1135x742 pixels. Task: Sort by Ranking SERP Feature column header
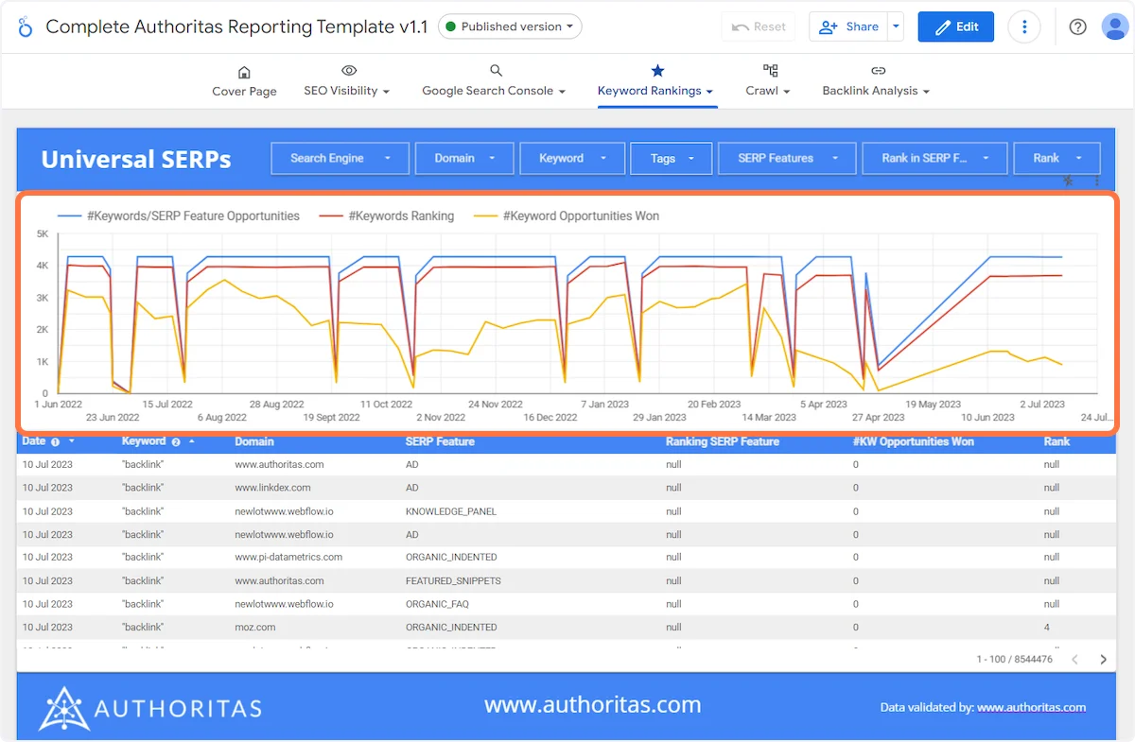[x=723, y=441]
